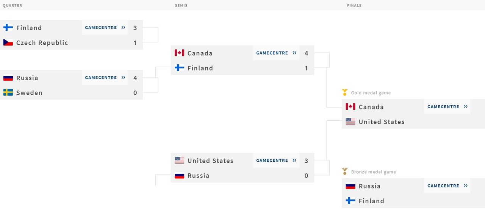Click Russia flag in bronze medal game
This screenshot has width=485, height=215.
(x=350, y=186)
